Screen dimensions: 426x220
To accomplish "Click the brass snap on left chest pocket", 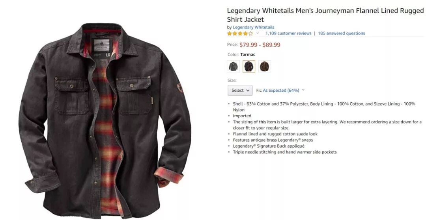I will tap(71, 86).
